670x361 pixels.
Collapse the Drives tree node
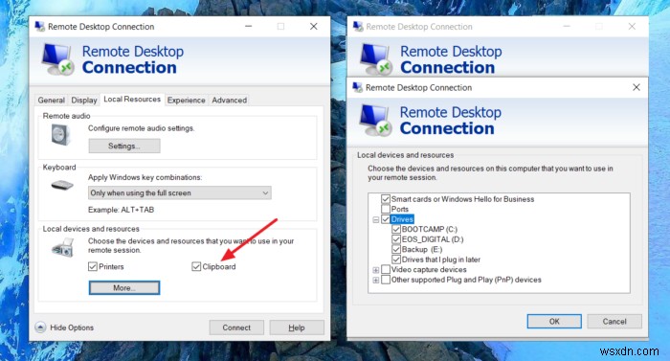tap(375, 220)
